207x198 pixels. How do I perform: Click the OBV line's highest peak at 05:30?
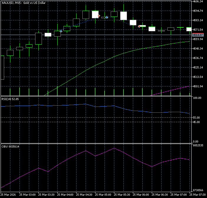point(114,148)
